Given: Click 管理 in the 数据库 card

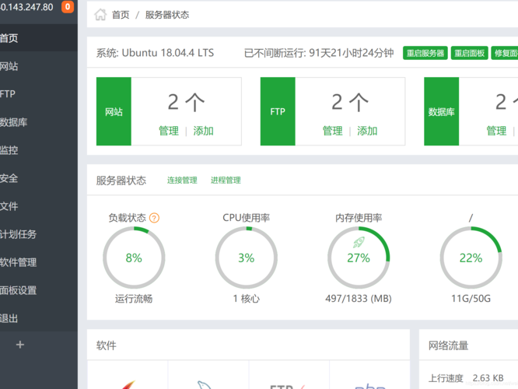Looking at the screenshot, I should 496,131.
